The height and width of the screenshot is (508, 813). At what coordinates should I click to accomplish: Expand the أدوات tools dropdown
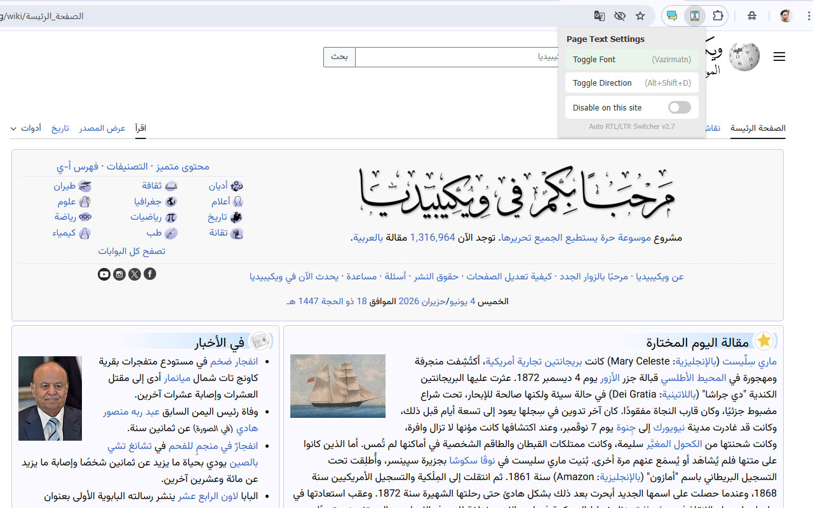(x=25, y=128)
